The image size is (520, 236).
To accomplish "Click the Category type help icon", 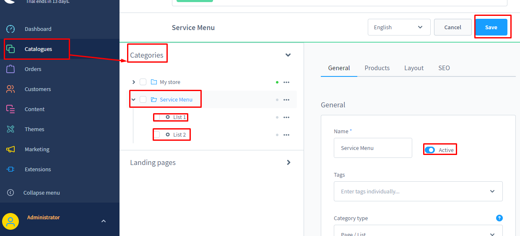I will (x=499, y=218).
